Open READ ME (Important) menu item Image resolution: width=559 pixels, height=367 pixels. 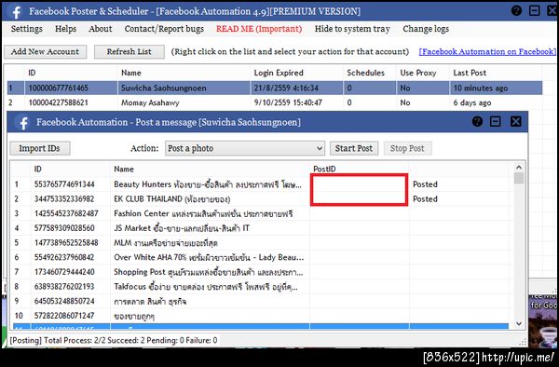259,29
